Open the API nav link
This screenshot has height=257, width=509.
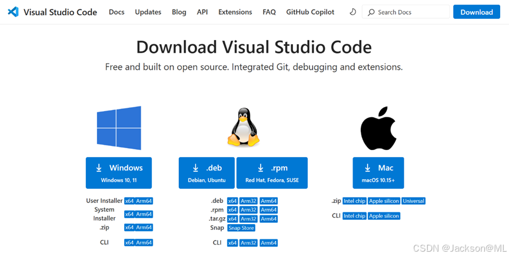click(x=202, y=12)
